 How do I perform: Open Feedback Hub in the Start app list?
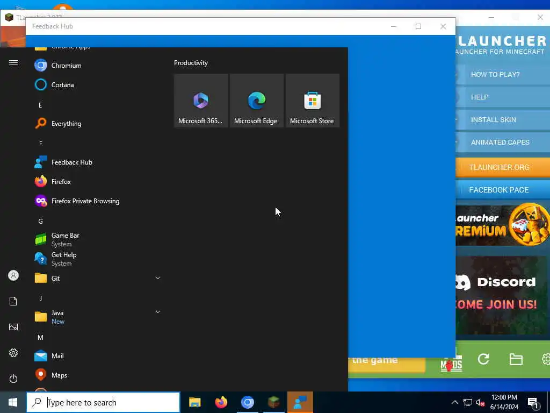pyautogui.click(x=97, y=162)
